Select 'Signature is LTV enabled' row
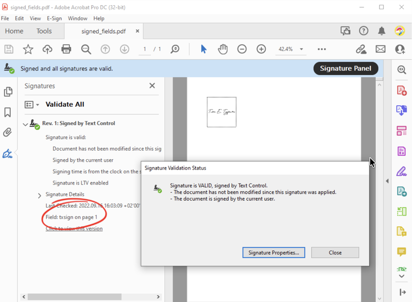The height and width of the screenshot is (302, 412). [x=80, y=182]
